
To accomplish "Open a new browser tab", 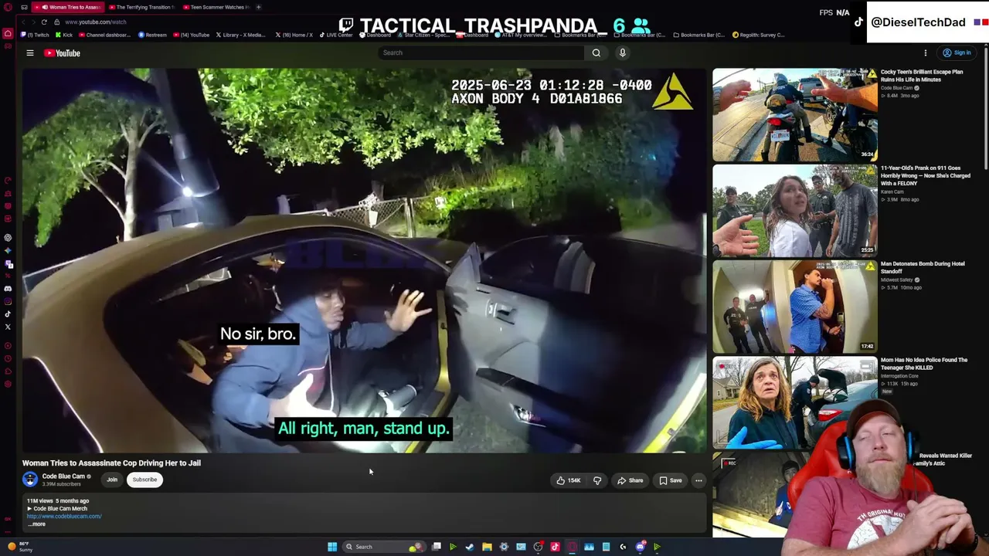I will [258, 7].
